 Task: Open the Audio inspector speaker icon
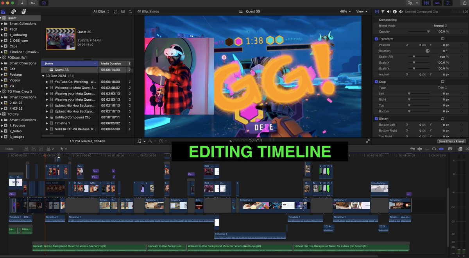coord(389,12)
